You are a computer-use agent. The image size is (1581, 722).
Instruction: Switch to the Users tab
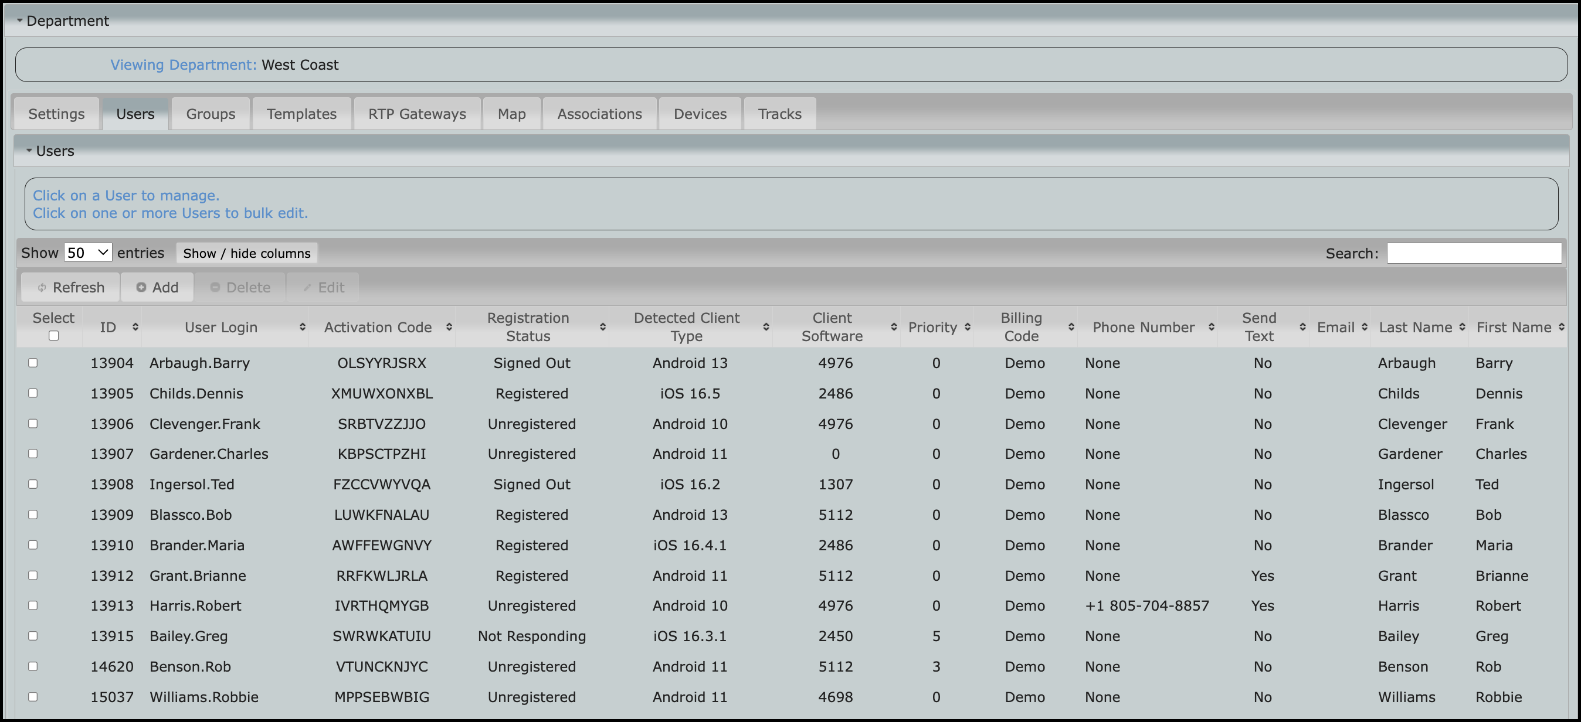click(x=135, y=114)
